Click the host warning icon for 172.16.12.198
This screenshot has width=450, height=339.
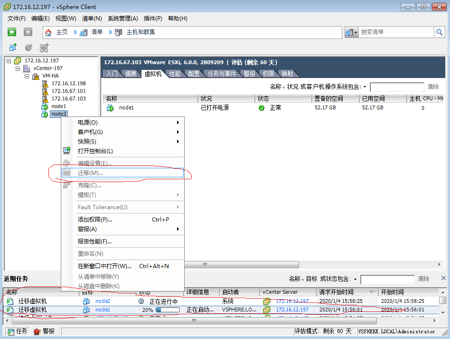(x=45, y=84)
